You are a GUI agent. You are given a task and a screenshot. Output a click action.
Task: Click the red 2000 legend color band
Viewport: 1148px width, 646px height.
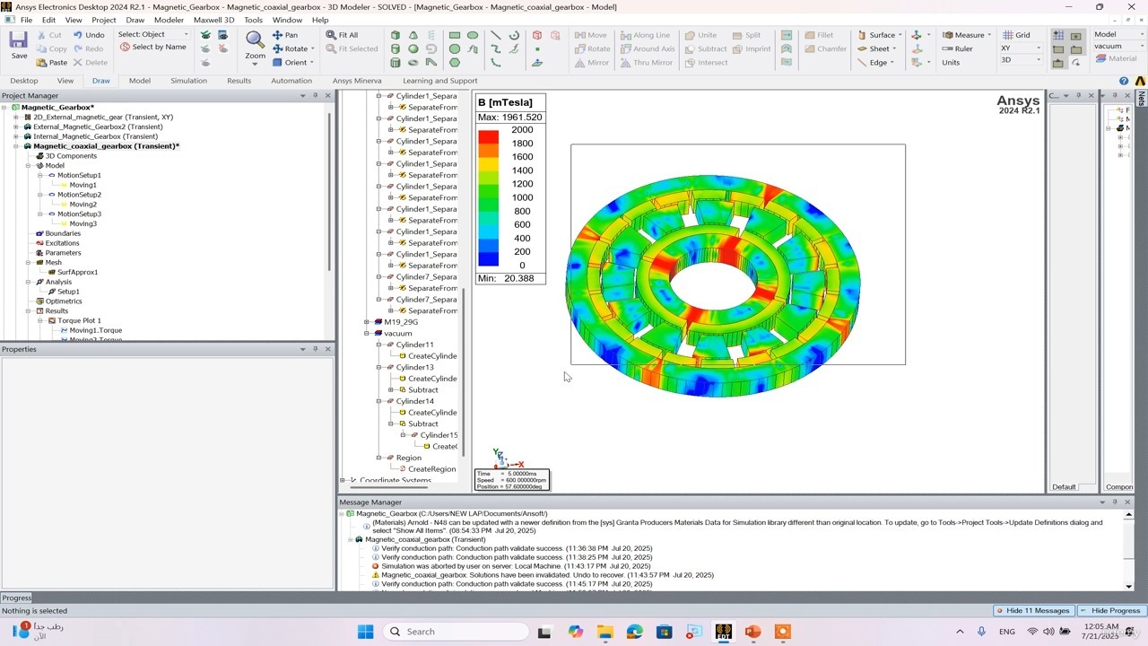[x=488, y=136]
